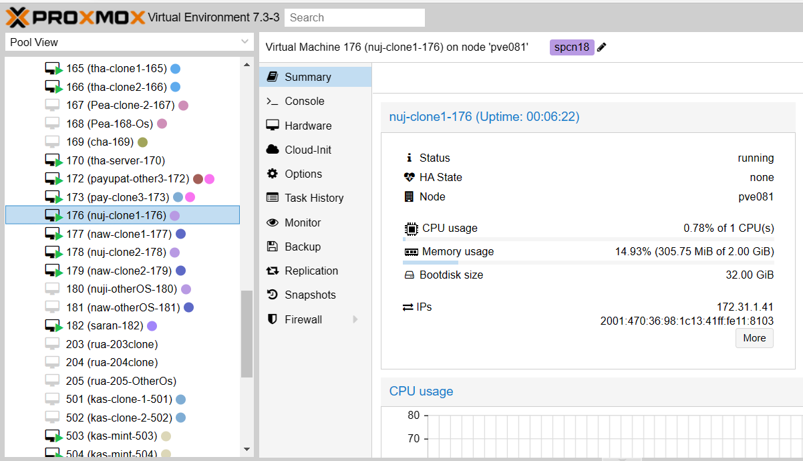Select VM 179 (naw-clone2-179)

coord(122,271)
